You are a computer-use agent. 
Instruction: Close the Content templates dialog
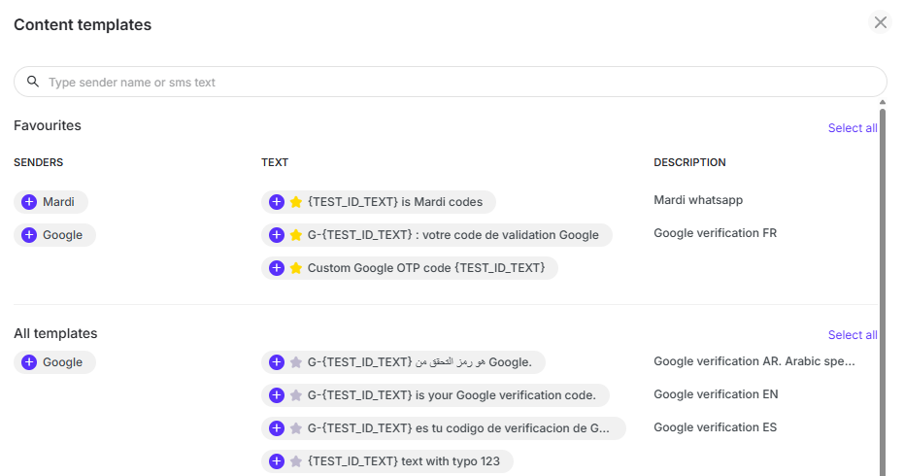881,22
